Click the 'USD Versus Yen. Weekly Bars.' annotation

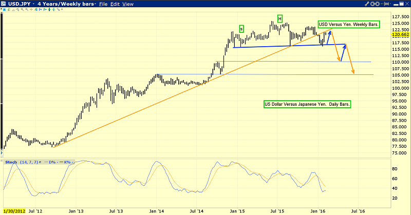tap(348, 24)
